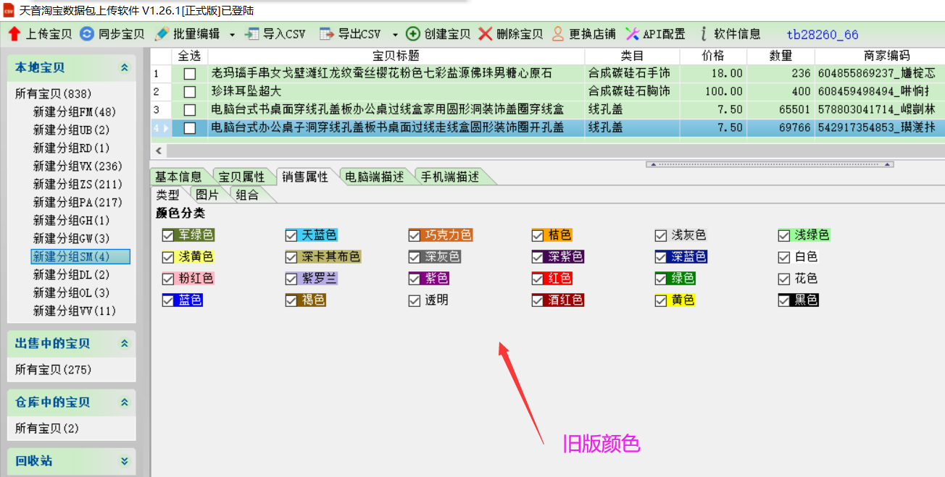Image resolution: width=945 pixels, height=477 pixels.
Task: Check the row 1 item checkbox
Action: point(190,74)
